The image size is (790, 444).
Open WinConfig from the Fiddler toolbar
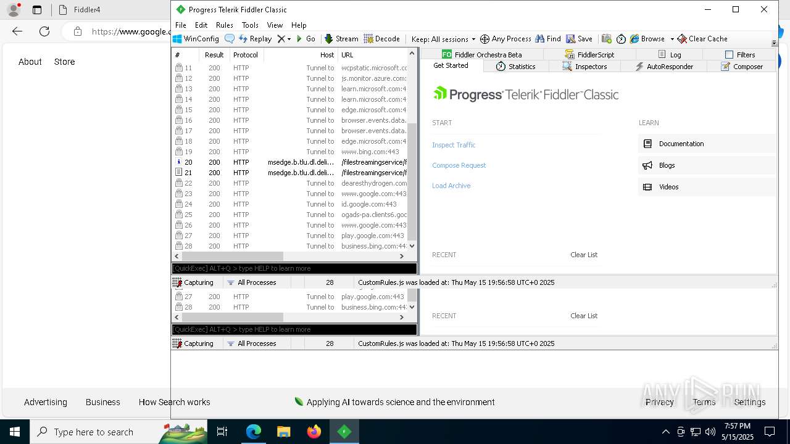click(196, 39)
